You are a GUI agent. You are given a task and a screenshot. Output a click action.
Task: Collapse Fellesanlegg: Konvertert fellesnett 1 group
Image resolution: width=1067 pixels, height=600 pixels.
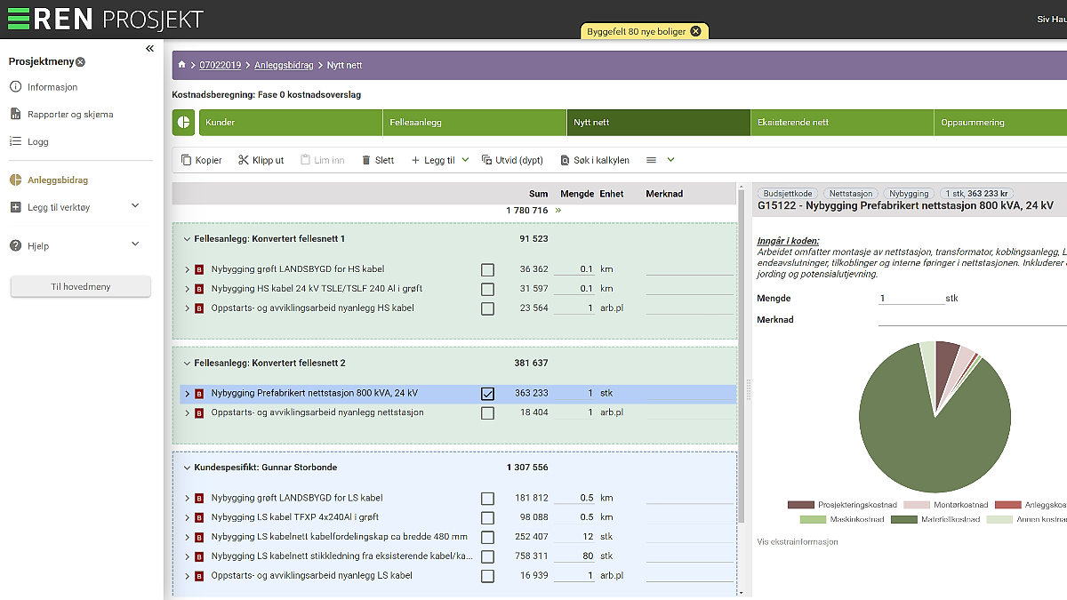187,239
